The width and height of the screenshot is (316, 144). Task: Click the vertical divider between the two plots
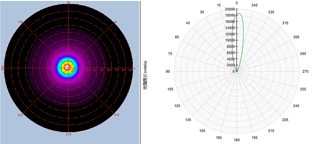(140, 72)
